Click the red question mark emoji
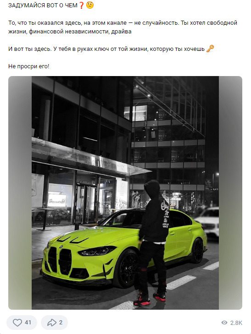251x334 pixels. pyautogui.click(x=82, y=5)
